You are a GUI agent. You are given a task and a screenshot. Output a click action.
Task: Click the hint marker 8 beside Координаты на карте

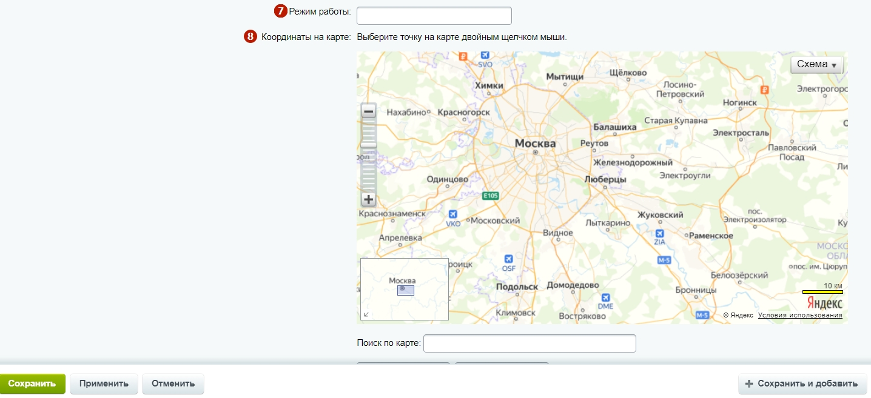[x=251, y=37]
